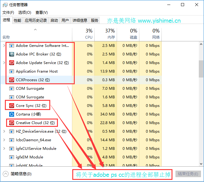Viewport: 204px width, 182px height.
Task: Click the Cortana blue circle icon
Action: pyautogui.click(x=12, y=114)
